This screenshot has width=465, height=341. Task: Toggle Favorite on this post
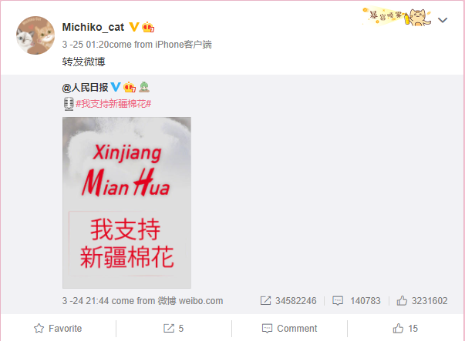pos(58,328)
